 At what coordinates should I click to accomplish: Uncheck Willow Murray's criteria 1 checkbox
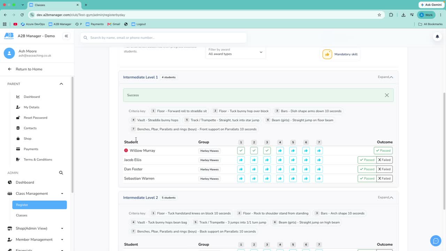point(241,151)
